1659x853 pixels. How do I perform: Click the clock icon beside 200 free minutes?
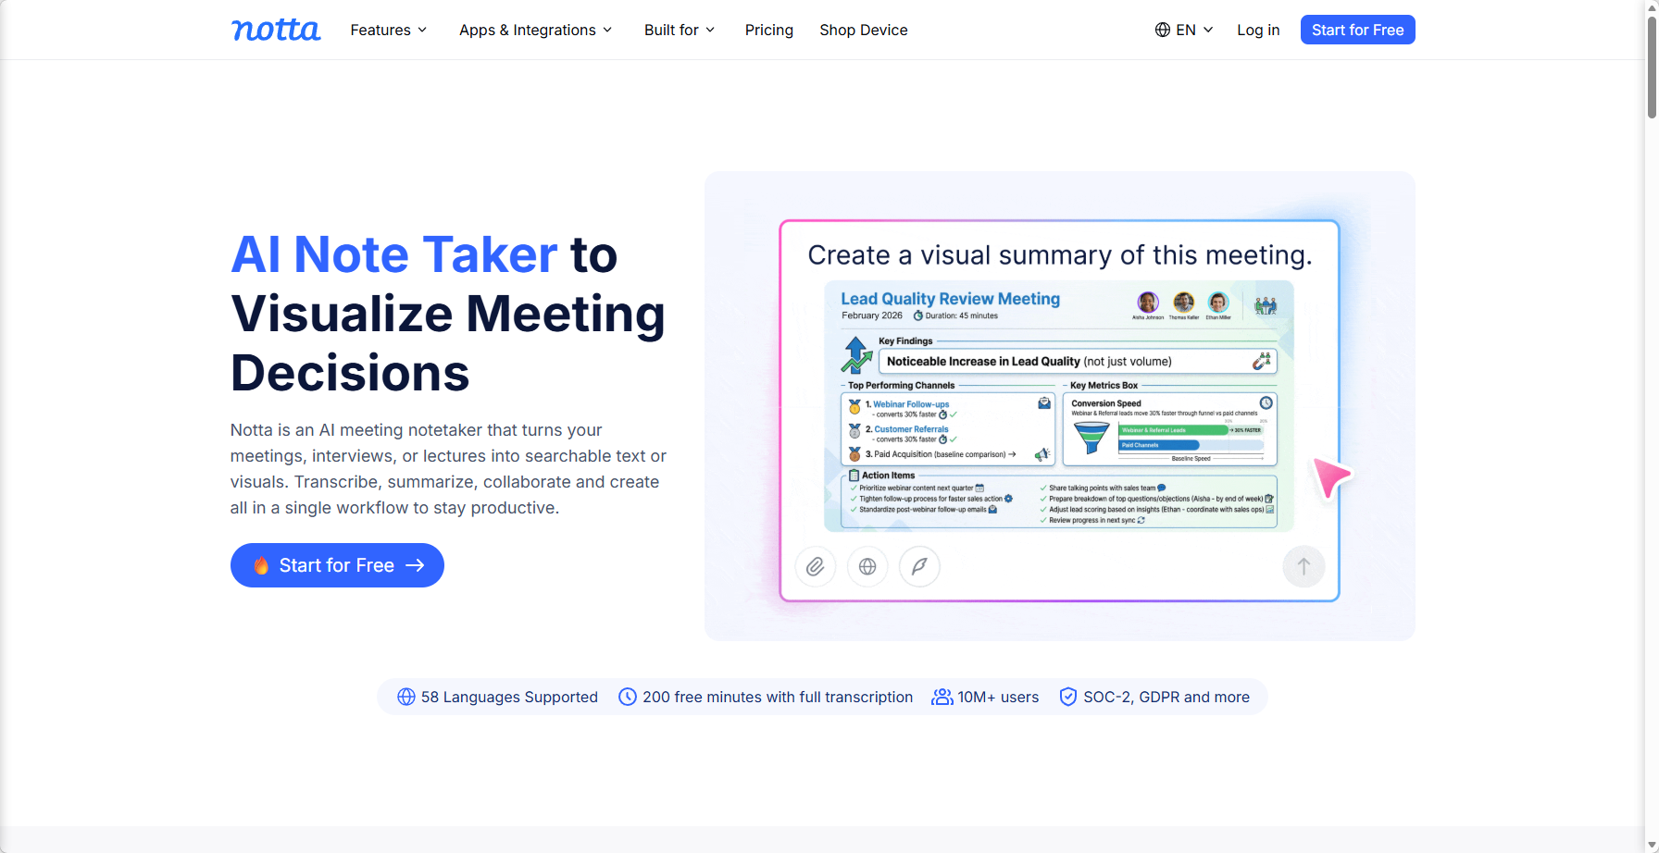pos(628,697)
